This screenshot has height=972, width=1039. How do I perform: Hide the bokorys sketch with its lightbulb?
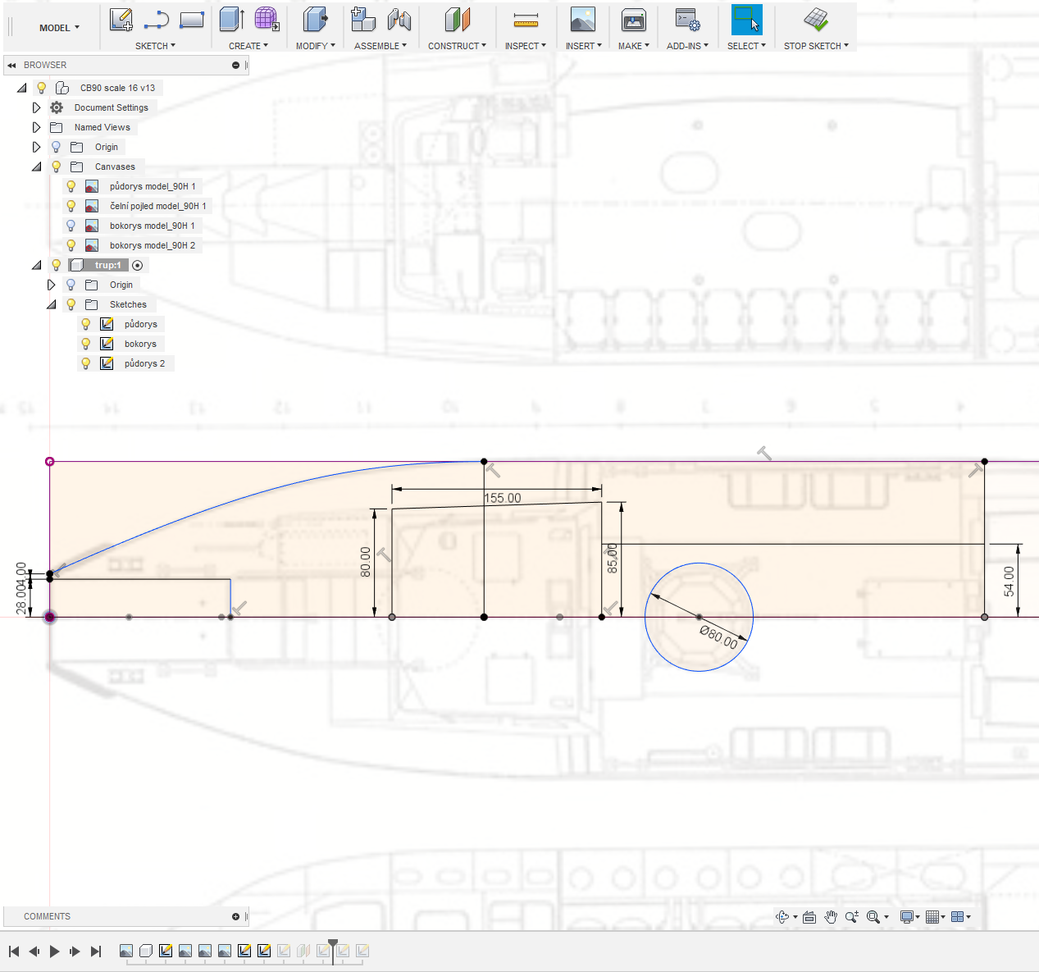[x=86, y=344]
